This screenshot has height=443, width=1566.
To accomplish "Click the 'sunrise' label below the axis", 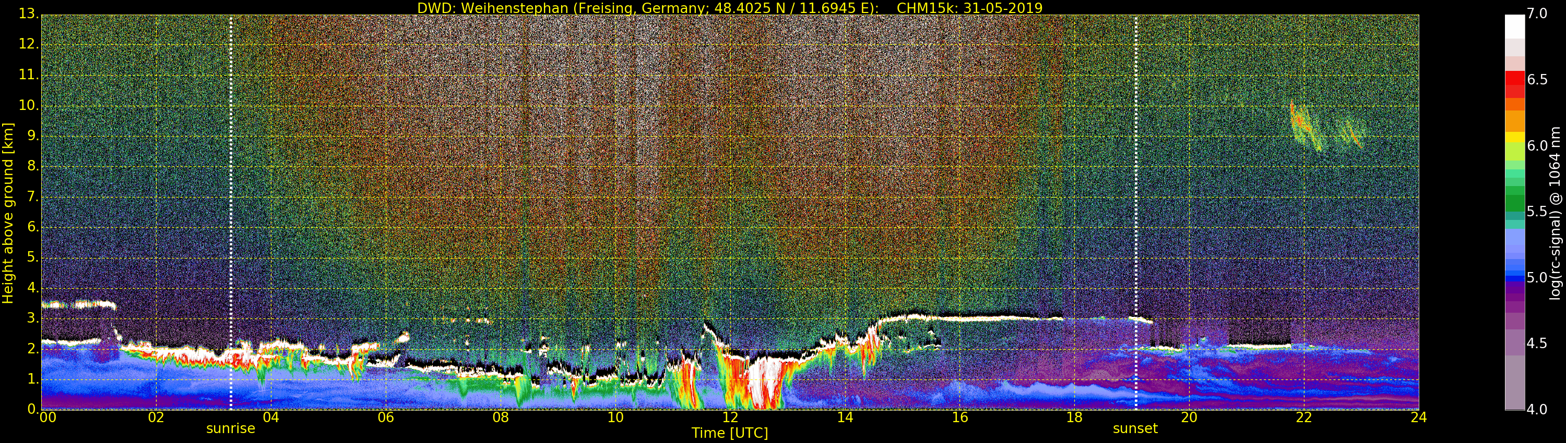I will pyautogui.click(x=230, y=428).
